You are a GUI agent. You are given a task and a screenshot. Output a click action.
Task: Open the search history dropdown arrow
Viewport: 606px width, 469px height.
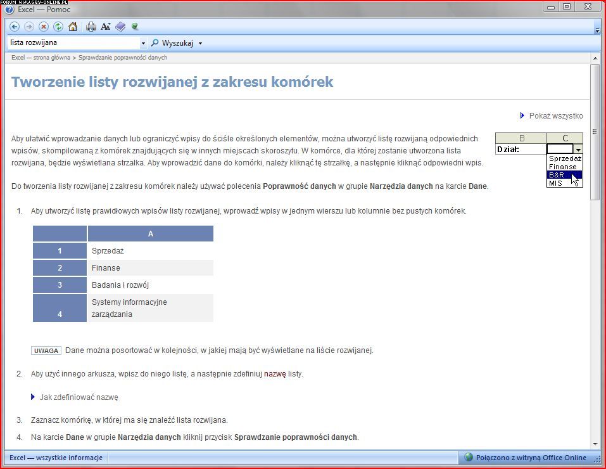tap(143, 43)
